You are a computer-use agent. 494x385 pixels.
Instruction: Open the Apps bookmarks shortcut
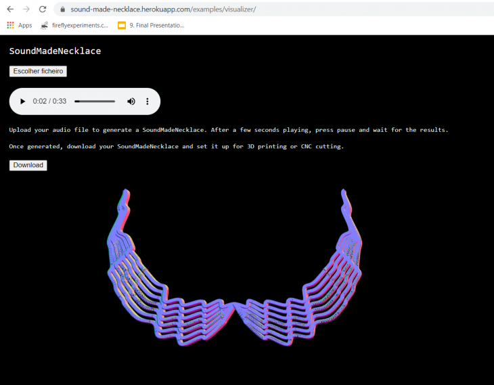(20, 25)
